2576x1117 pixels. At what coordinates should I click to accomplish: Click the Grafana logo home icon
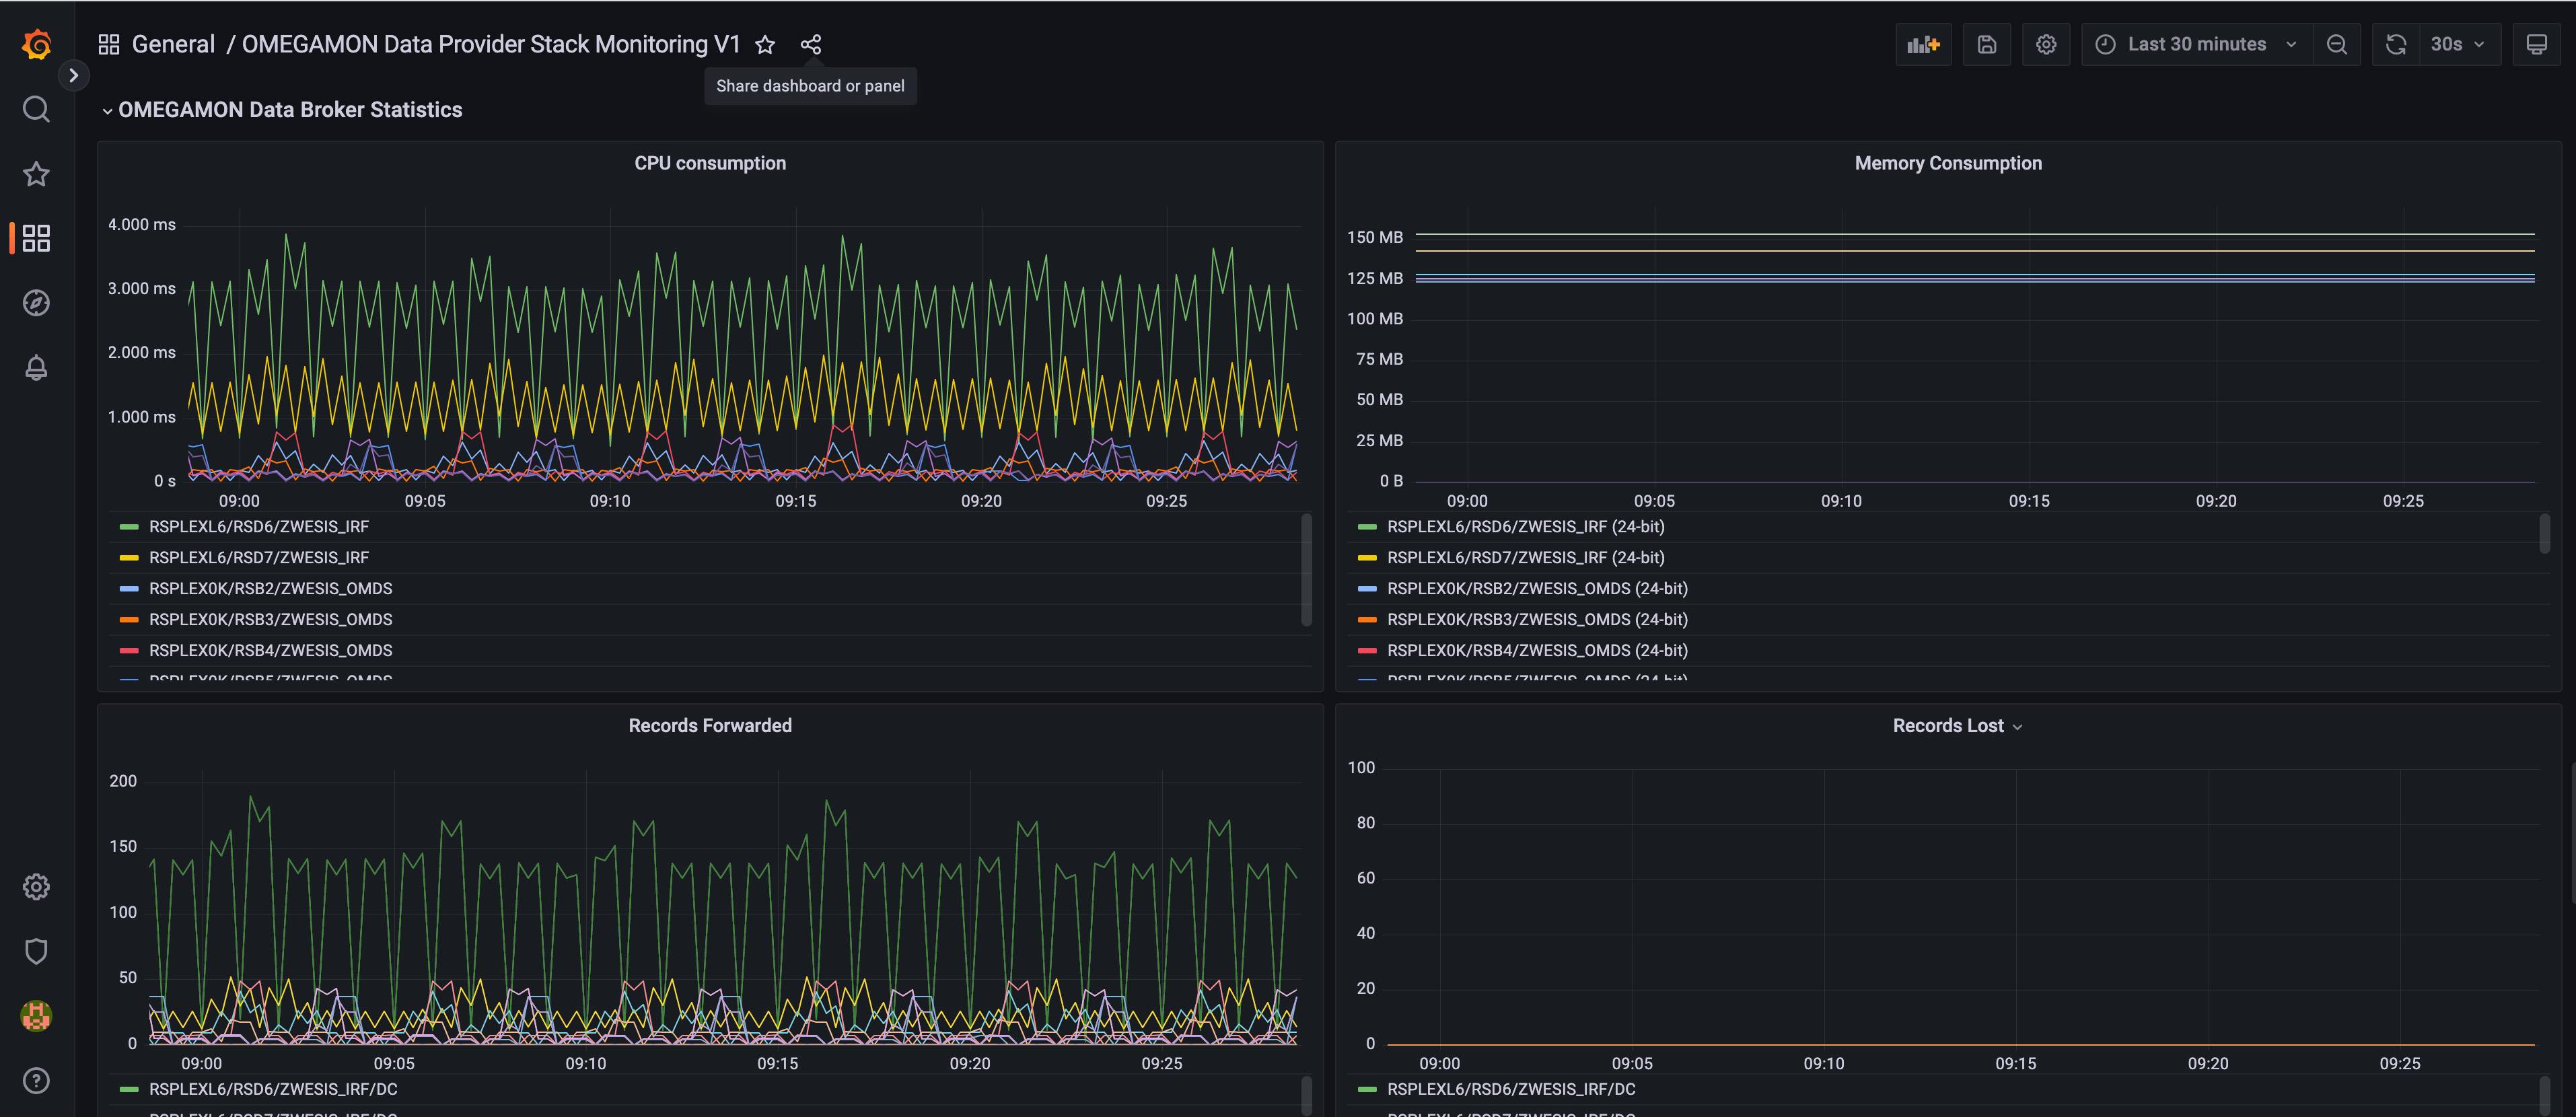(x=36, y=45)
